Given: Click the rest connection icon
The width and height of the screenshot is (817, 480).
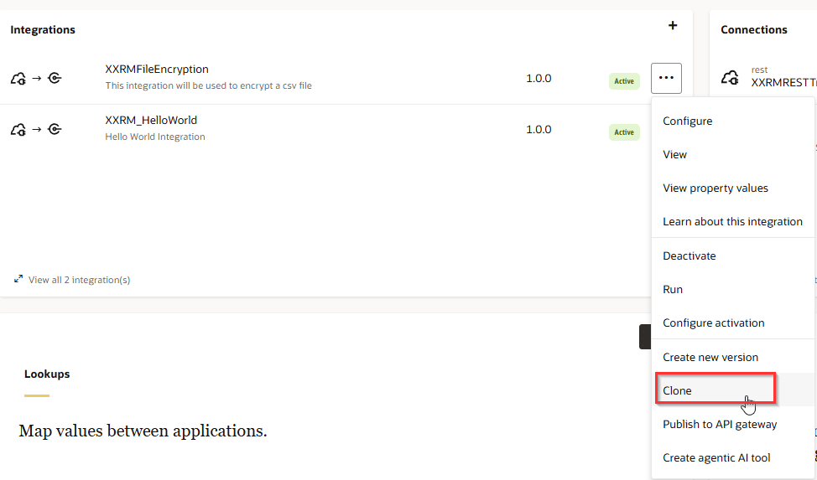Looking at the screenshot, I should click(730, 78).
